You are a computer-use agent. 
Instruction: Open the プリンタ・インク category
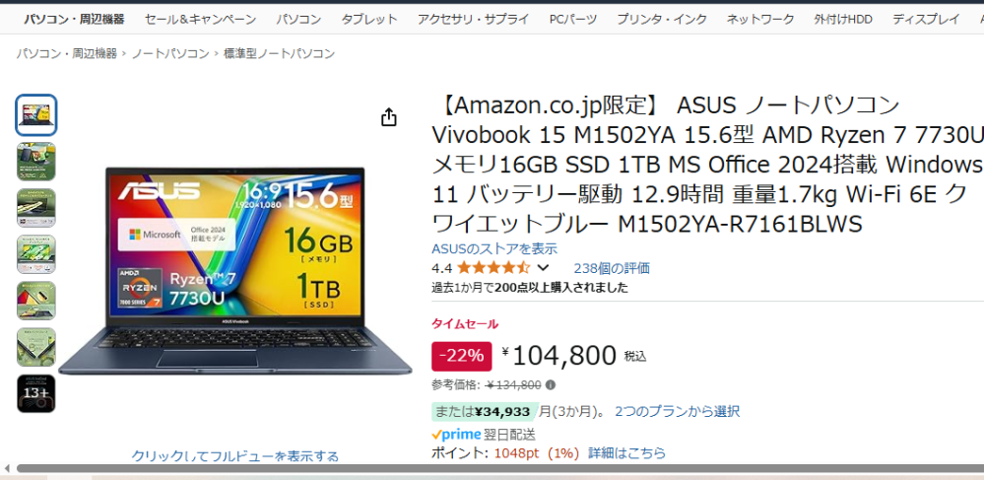[x=662, y=19]
